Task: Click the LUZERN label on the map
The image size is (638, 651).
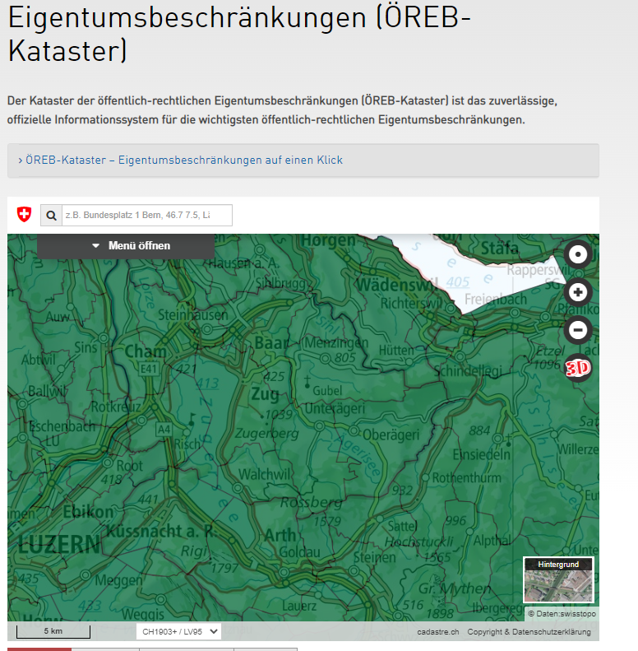Action: (x=59, y=544)
